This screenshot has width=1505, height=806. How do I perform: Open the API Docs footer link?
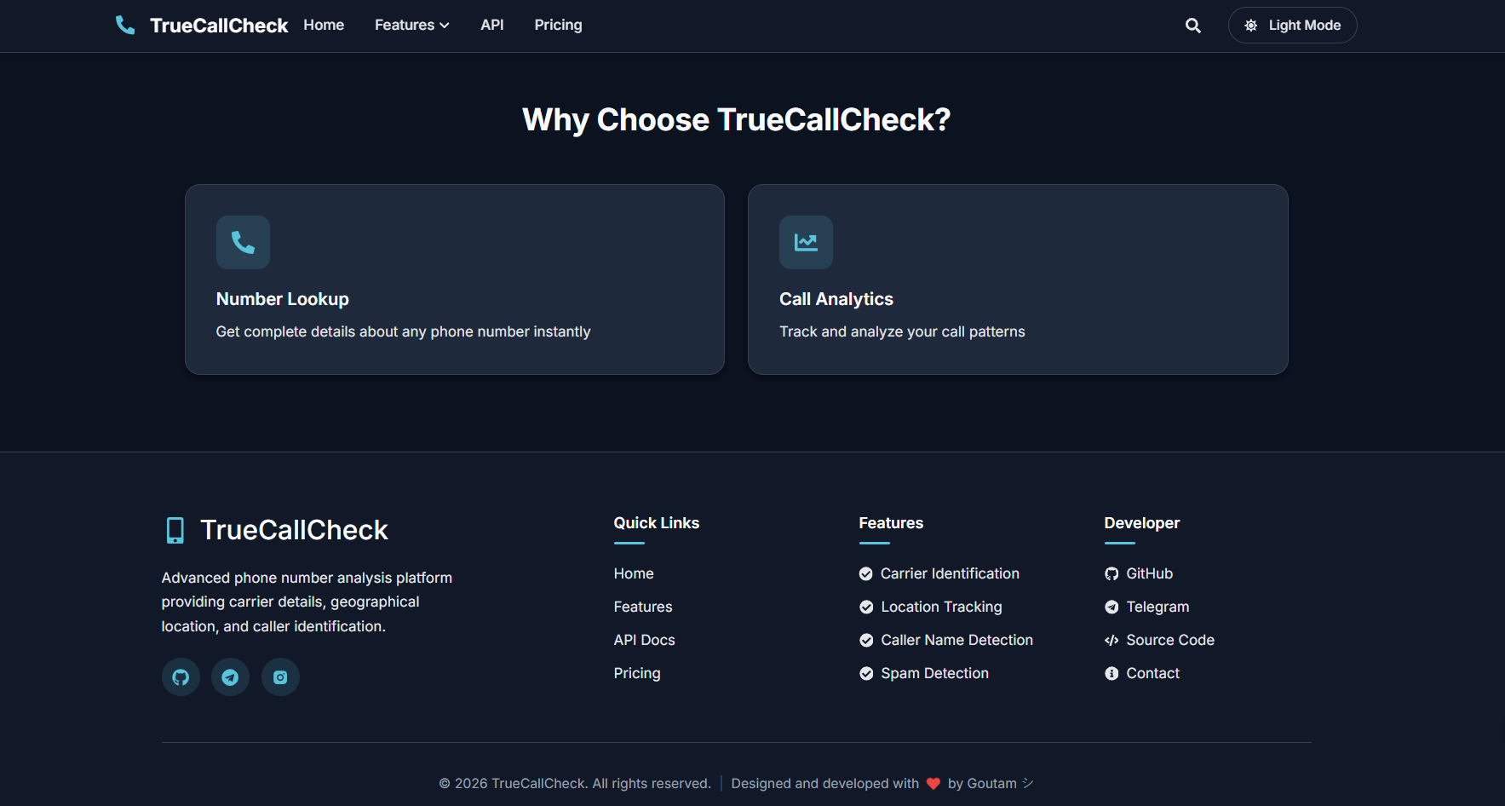coord(644,640)
